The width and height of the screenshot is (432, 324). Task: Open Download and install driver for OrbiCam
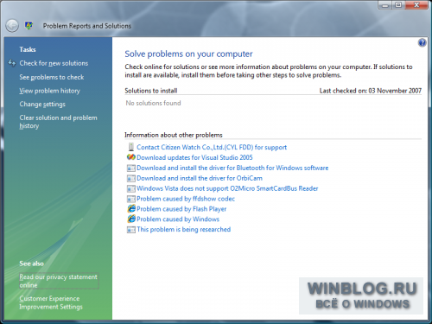point(200,178)
